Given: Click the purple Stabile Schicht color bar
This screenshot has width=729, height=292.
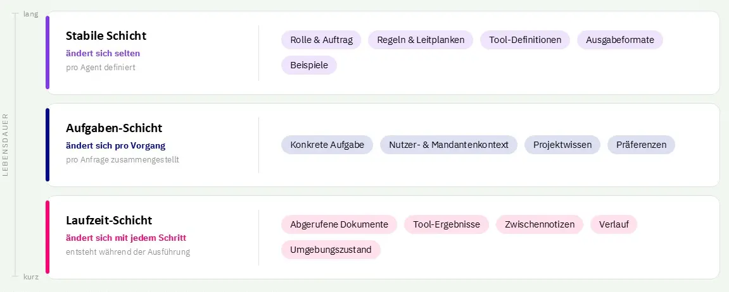Looking at the screenshot, I should [x=48, y=52].
